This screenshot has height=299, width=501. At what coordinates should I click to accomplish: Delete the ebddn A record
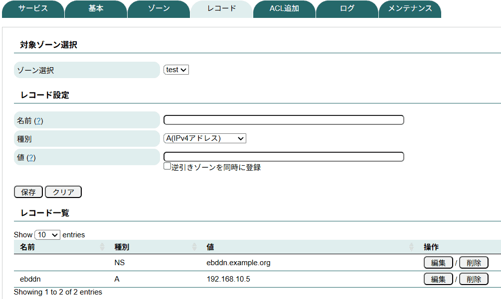tap(473, 279)
